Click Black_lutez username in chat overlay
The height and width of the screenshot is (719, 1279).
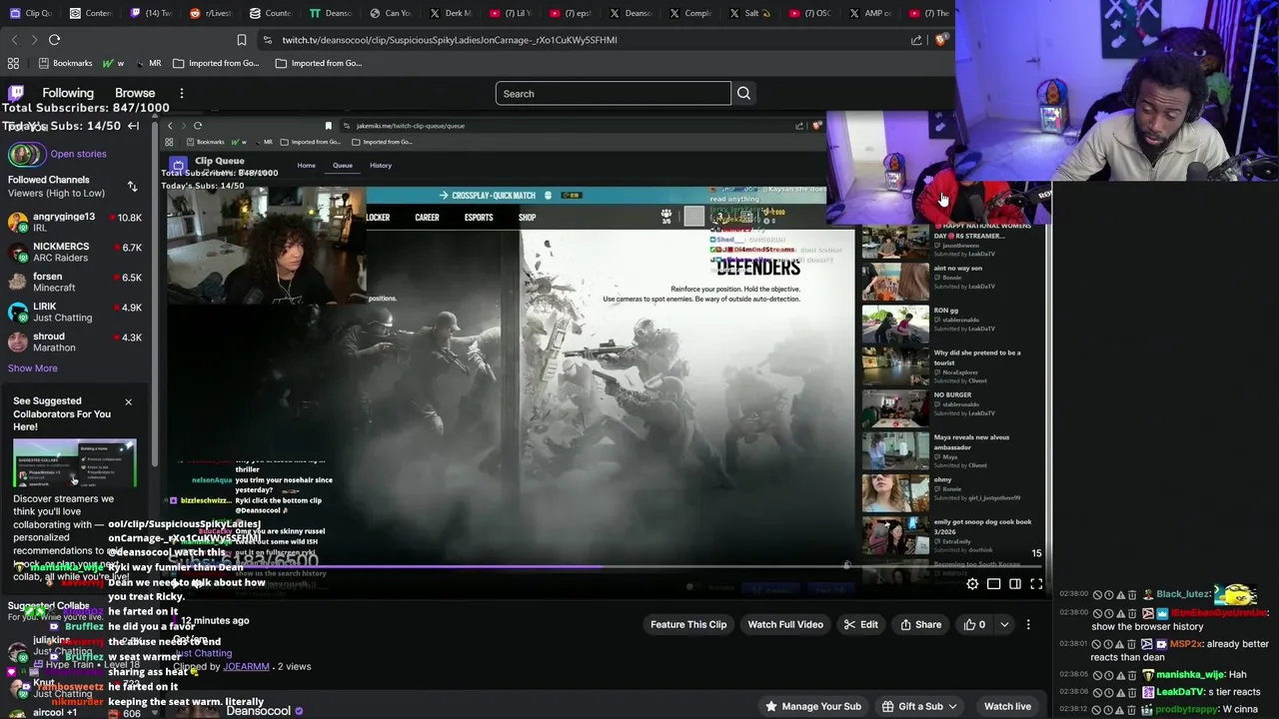pyautogui.click(x=1184, y=594)
